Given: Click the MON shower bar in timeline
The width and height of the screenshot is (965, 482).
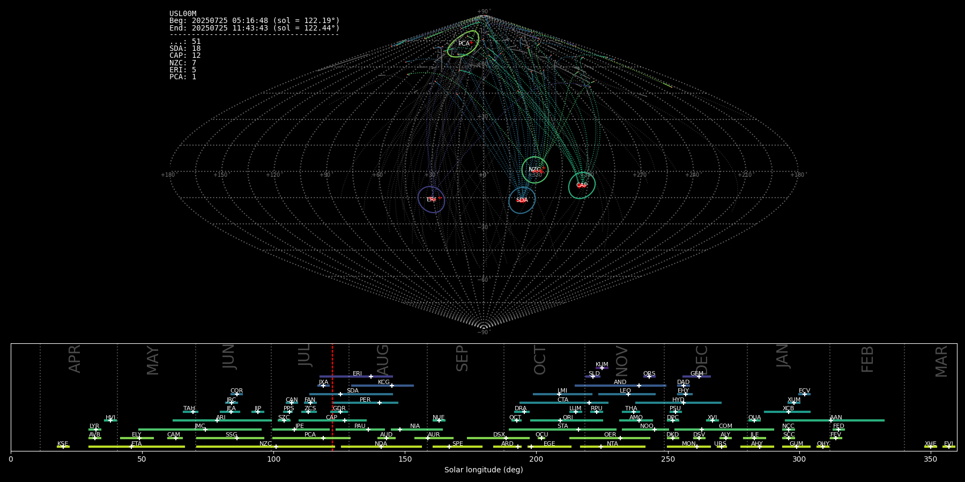Looking at the screenshot, I should [689, 447].
